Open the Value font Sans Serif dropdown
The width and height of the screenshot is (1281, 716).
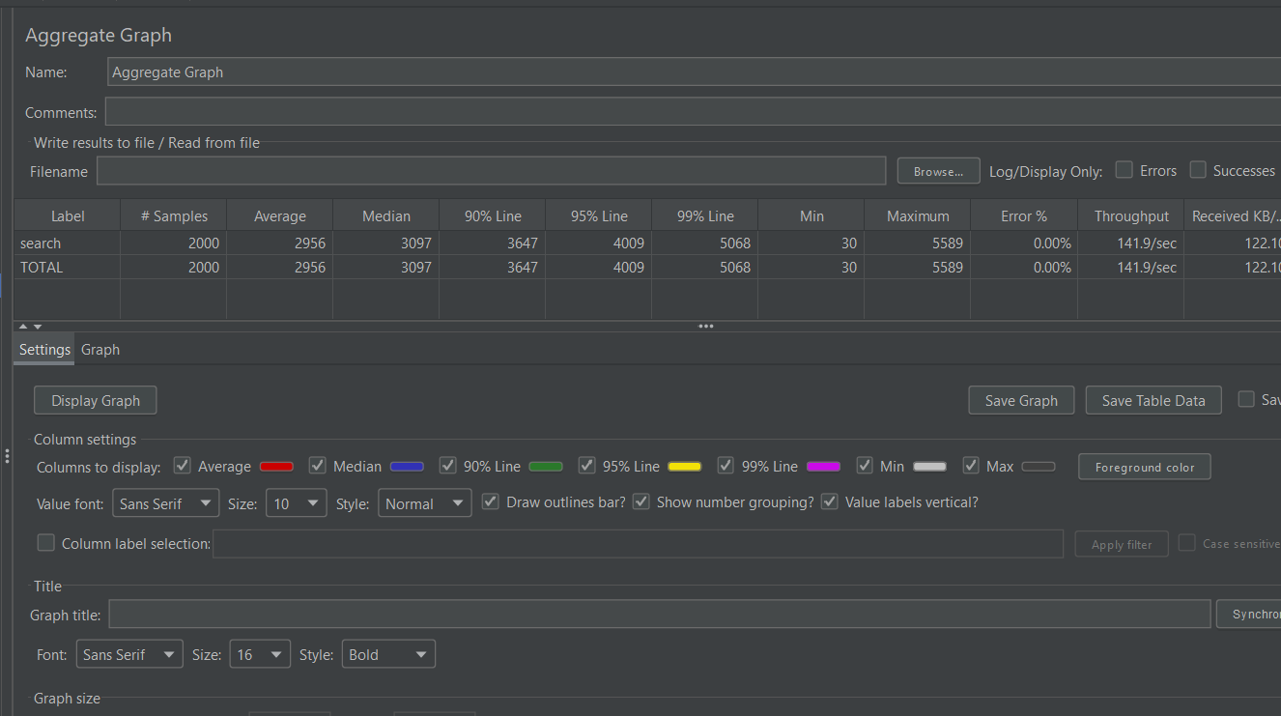pos(166,503)
